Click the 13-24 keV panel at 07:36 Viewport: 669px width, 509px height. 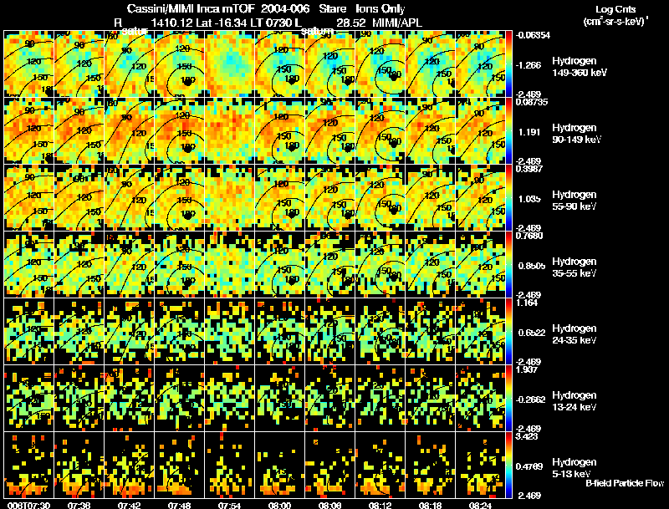click(x=79, y=398)
